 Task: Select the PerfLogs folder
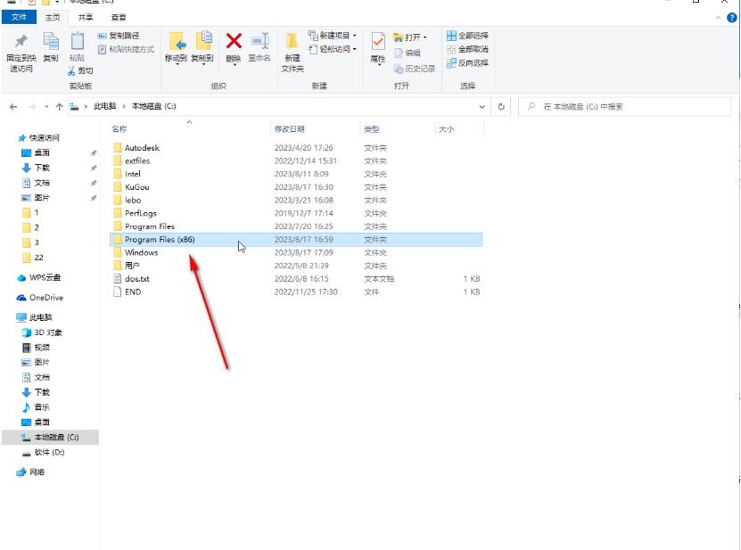(296, 214)
